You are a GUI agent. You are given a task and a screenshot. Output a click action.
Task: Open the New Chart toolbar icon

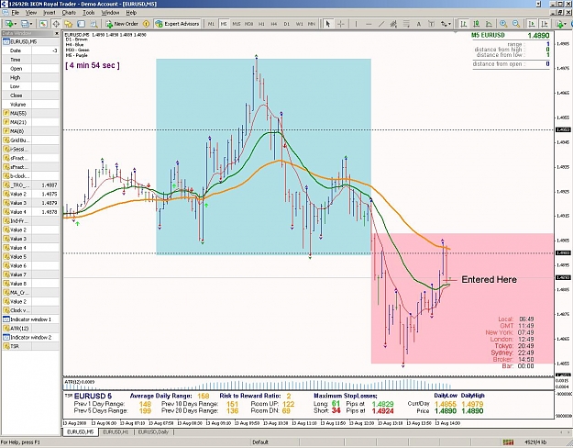8,24
